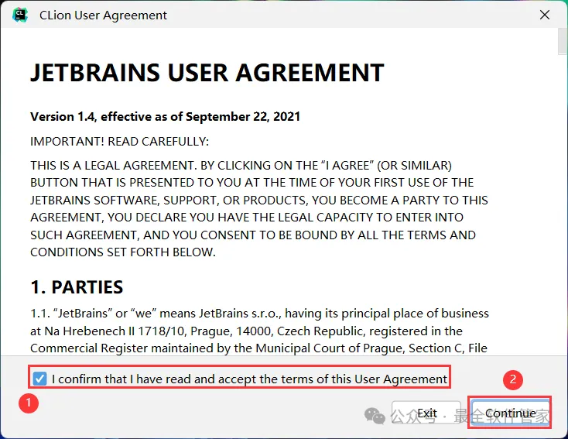The height and width of the screenshot is (439, 568).
Task: Click the "JETBRAINS USER AGREEMENT" heading
Action: click(x=207, y=73)
